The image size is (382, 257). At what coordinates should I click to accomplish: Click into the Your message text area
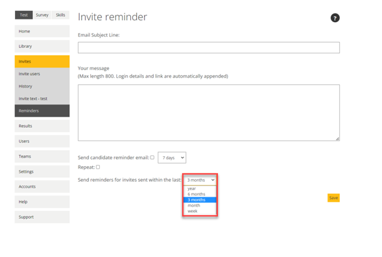(x=209, y=113)
